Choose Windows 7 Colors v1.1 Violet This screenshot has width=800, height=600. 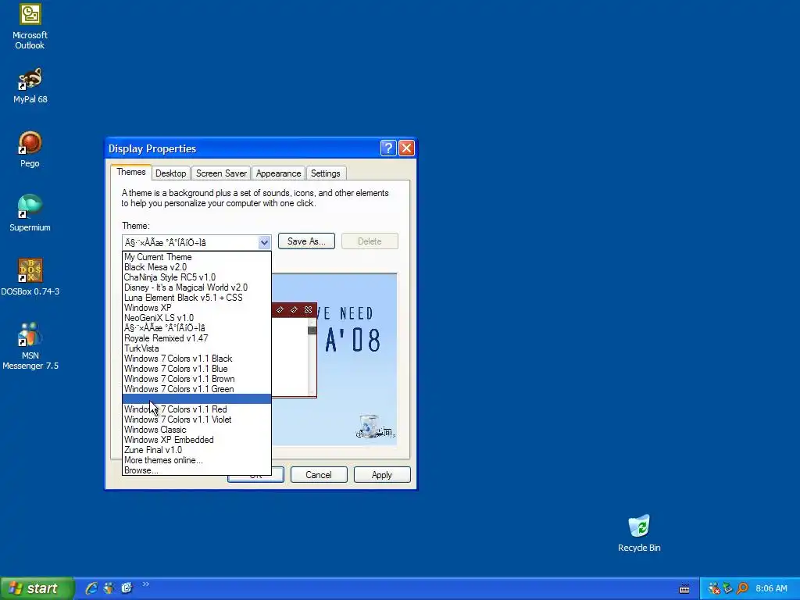click(196, 420)
